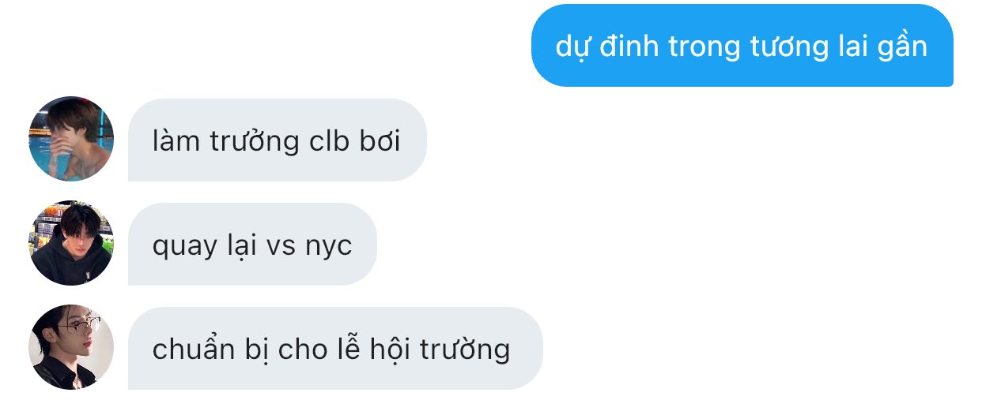This screenshot has width=982, height=400.
Task: Select the 'quay lại vs nyc' message
Action: pyautogui.click(x=252, y=245)
